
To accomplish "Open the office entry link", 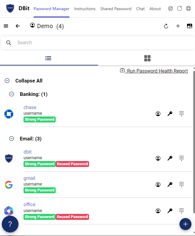I will 29,204.
